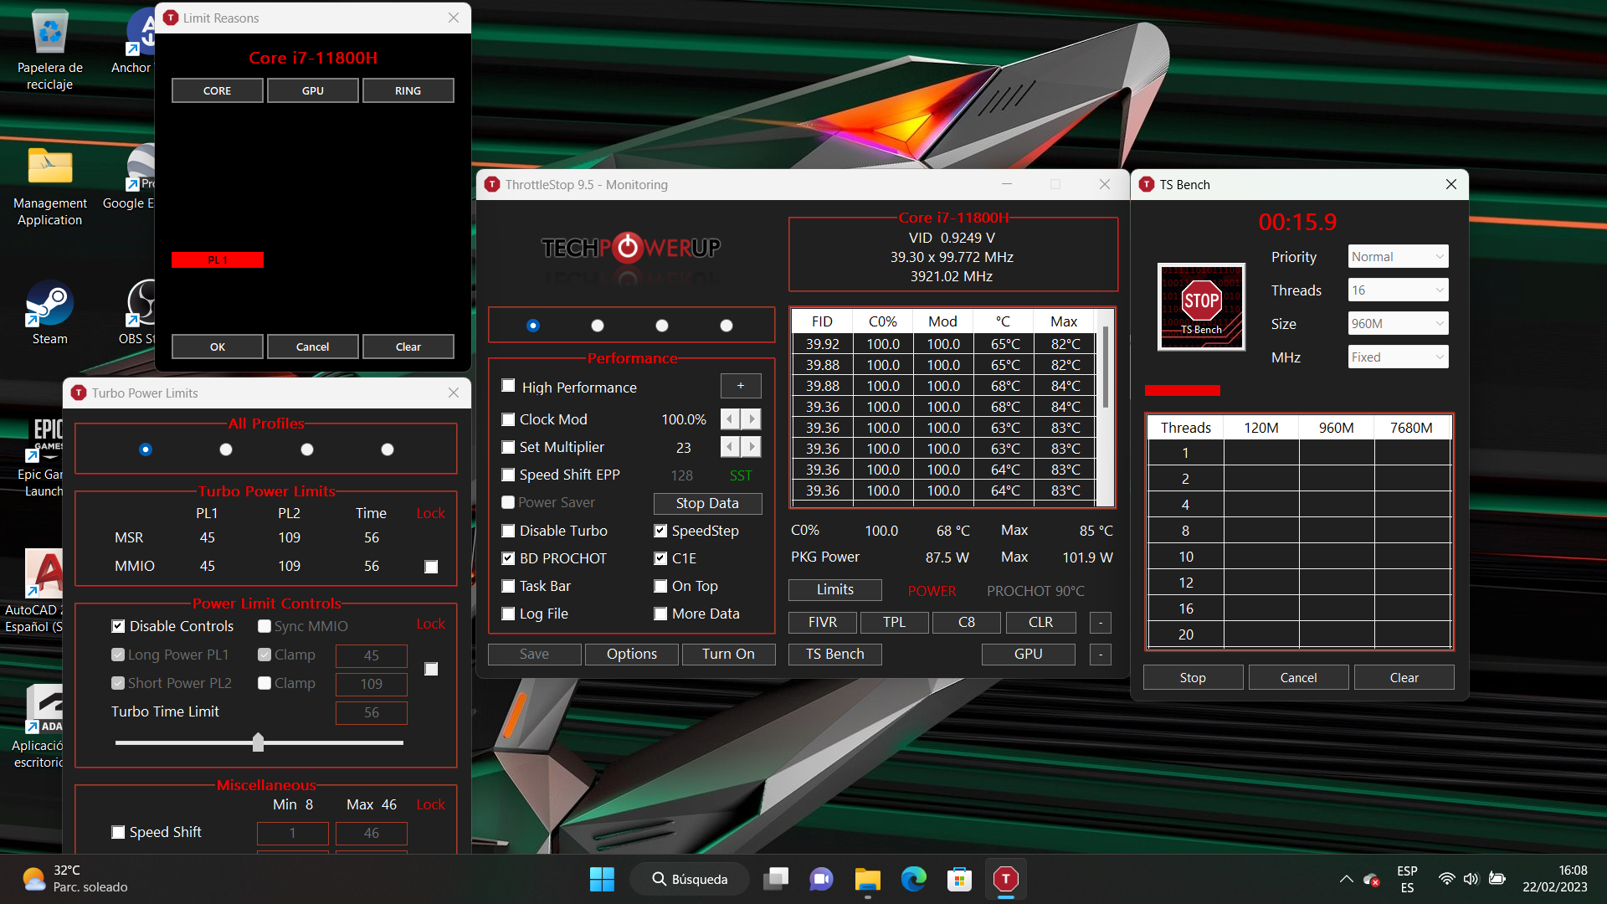The width and height of the screenshot is (1607, 904).
Task: Click the Turbo Time Limit slider handle
Action: tap(258, 742)
